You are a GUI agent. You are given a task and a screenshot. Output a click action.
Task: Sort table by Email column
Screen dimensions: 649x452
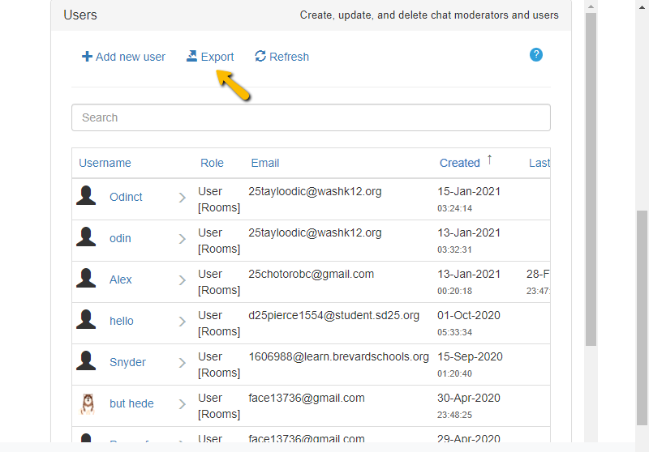tap(264, 163)
